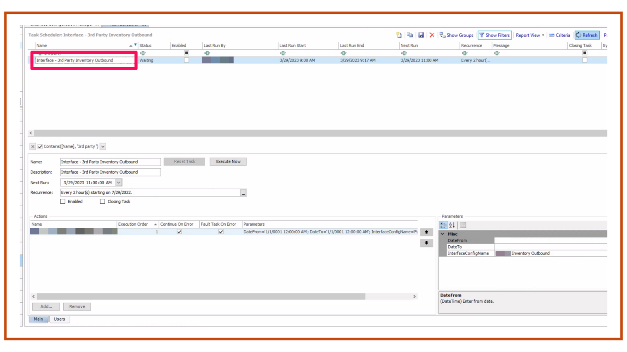Click the New task icon in the toolbar
The image size is (627, 352).
coord(399,35)
